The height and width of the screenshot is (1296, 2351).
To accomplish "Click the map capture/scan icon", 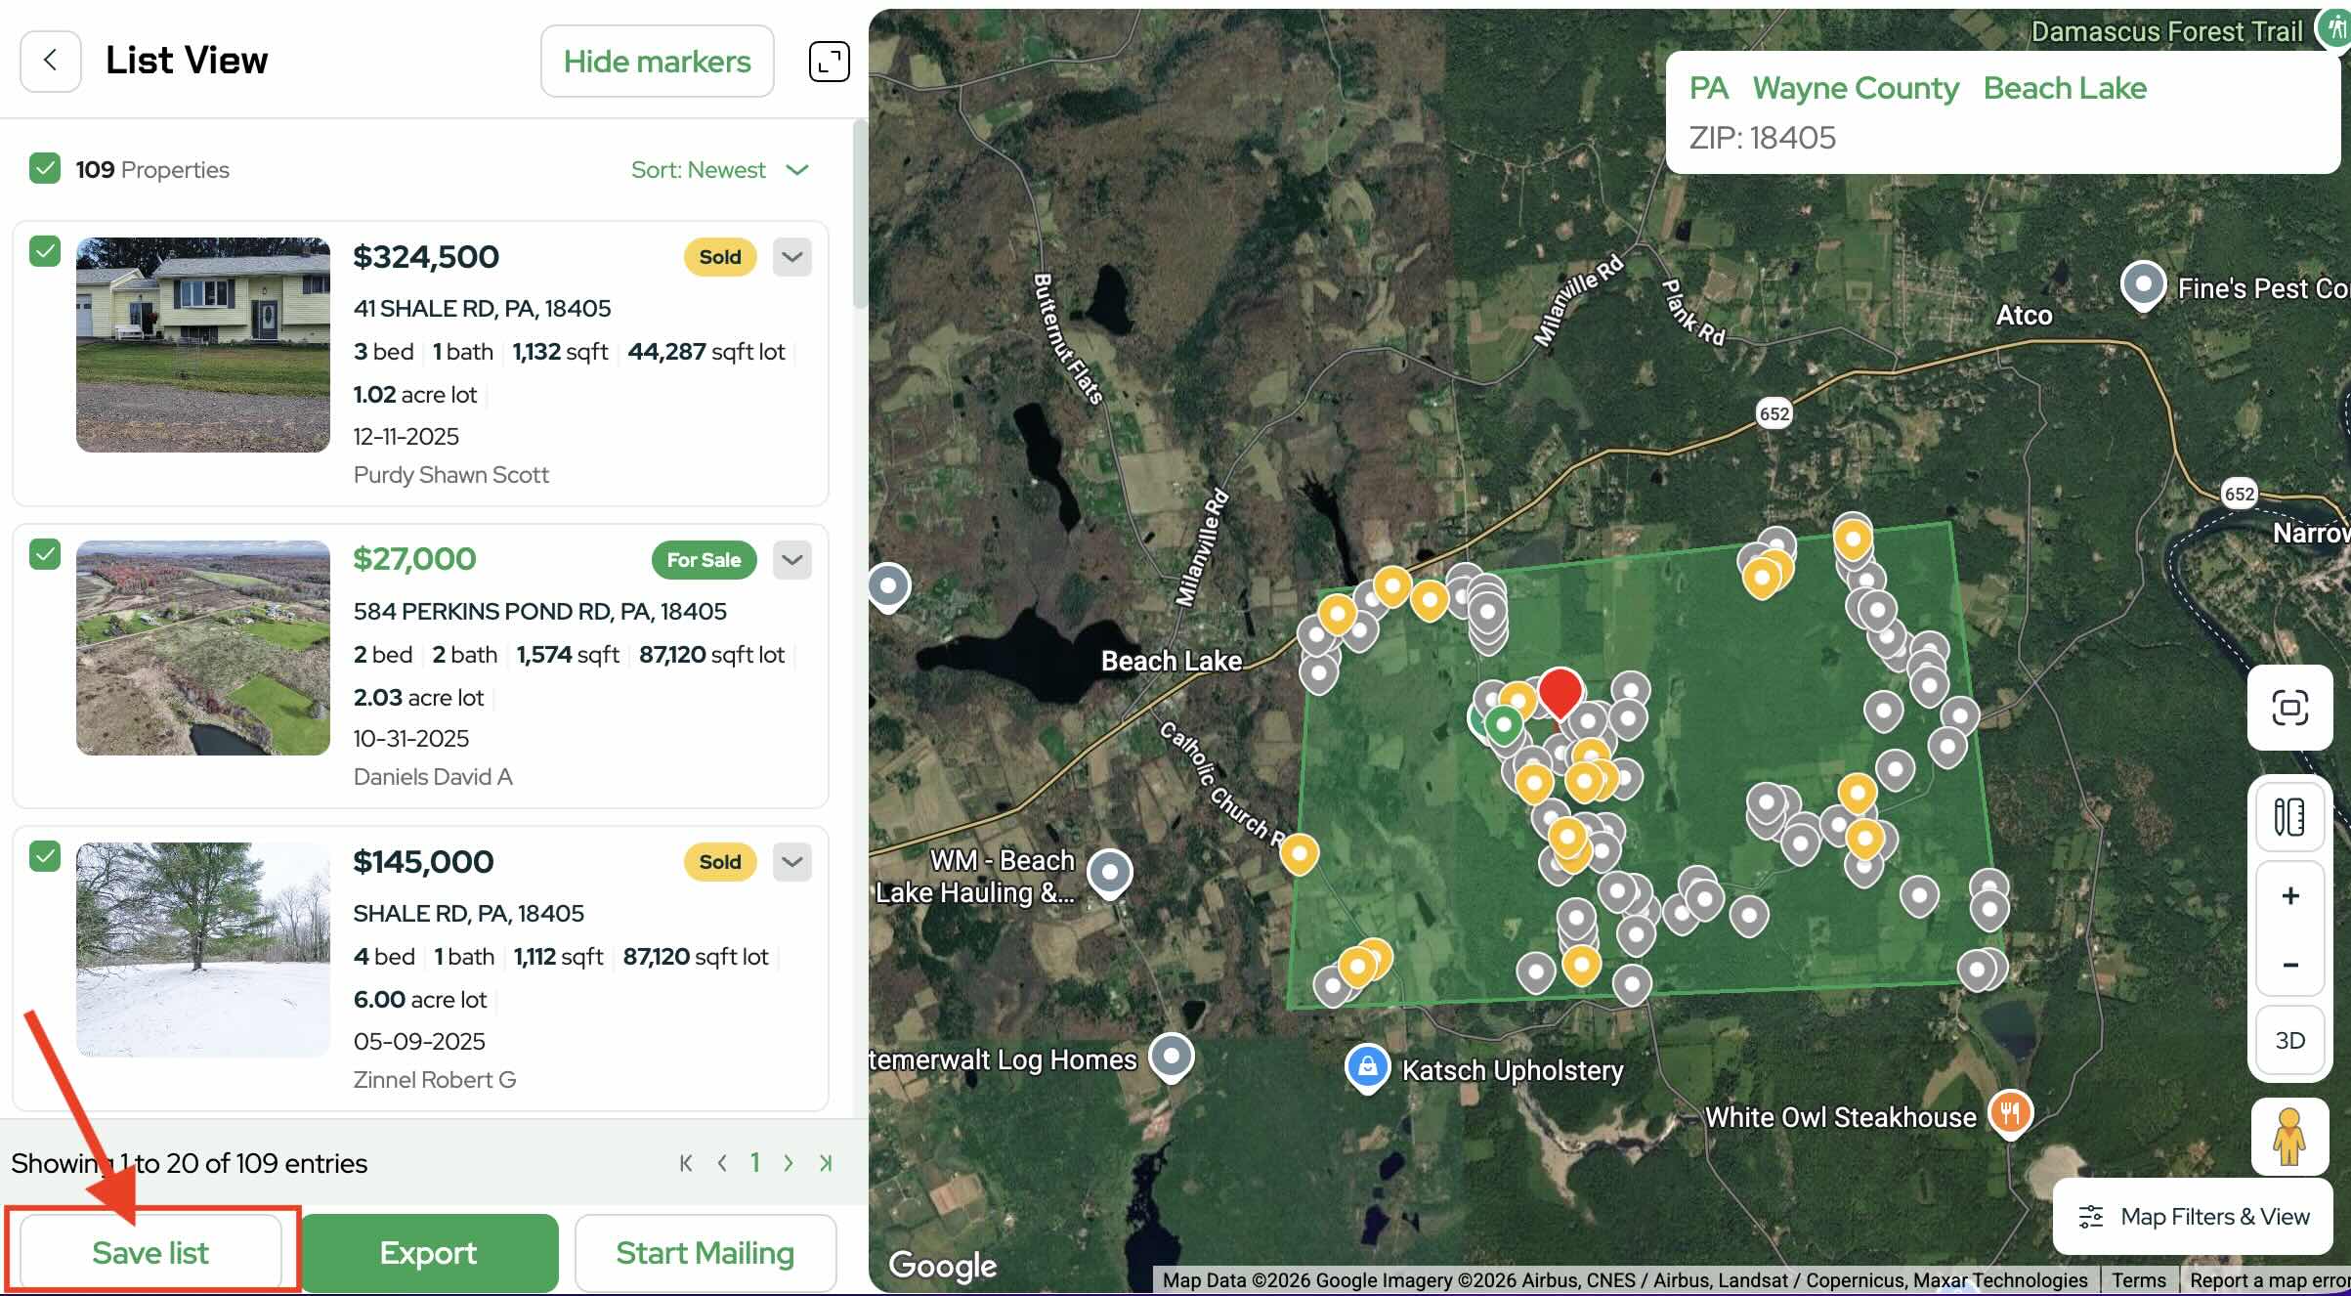I will point(2289,708).
